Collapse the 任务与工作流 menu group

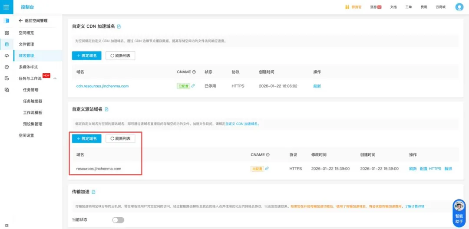(55, 79)
